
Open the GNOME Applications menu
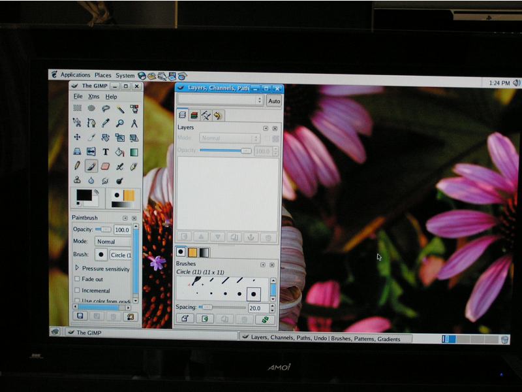(75, 74)
